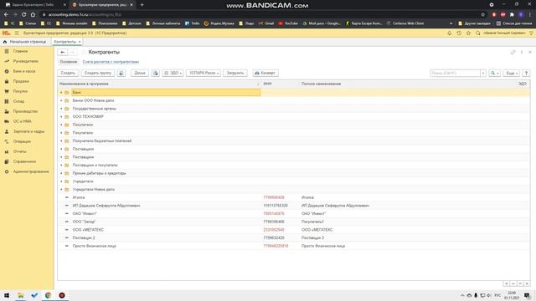Expand the Банки ООО Новое дело folder
The width and height of the screenshot is (536, 301).
pos(61,100)
